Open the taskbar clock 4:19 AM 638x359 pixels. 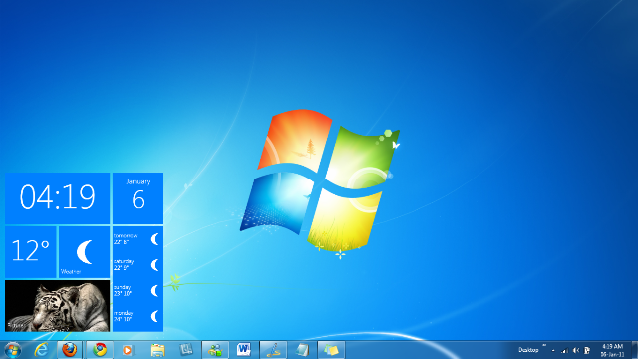click(612, 350)
